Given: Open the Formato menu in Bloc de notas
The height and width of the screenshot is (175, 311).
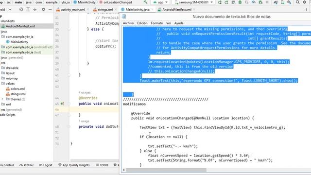Looking at the screenshot, I should pyautogui.click(x=156, y=23).
